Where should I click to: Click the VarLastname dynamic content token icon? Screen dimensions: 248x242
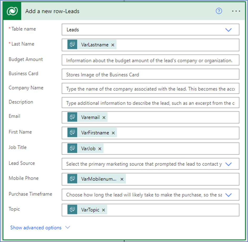72,44
